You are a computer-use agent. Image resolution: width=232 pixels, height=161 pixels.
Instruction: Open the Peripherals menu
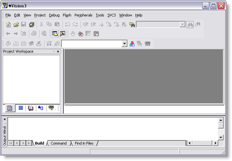(x=84, y=15)
